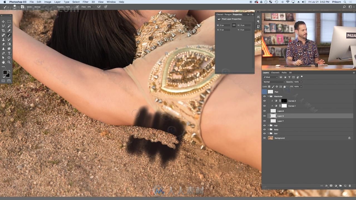The height and width of the screenshot is (200, 356).
Task: Select the Brush tool in toolbox
Action: (9, 35)
